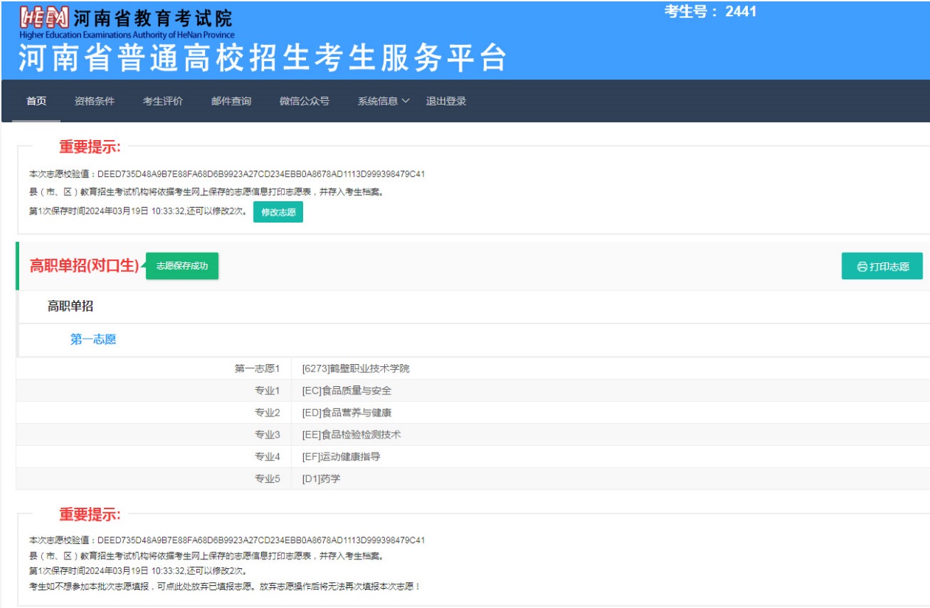Select the [D1]药学 major row
The width and height of the screenshot is (930, 608).
(321, 479)
